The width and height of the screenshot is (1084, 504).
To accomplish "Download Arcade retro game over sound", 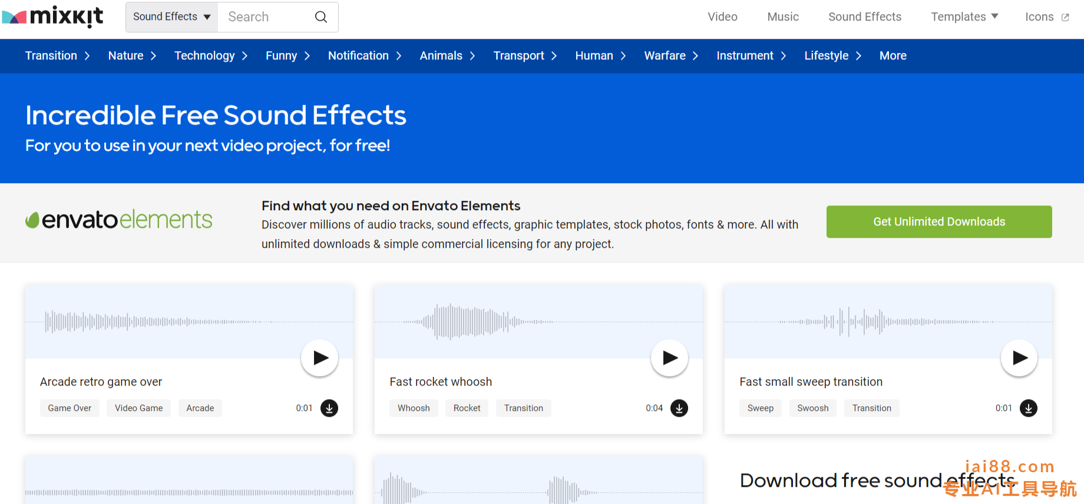I will point(329,408).
